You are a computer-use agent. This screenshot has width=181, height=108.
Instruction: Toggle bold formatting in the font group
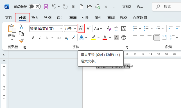click(33, 37)
